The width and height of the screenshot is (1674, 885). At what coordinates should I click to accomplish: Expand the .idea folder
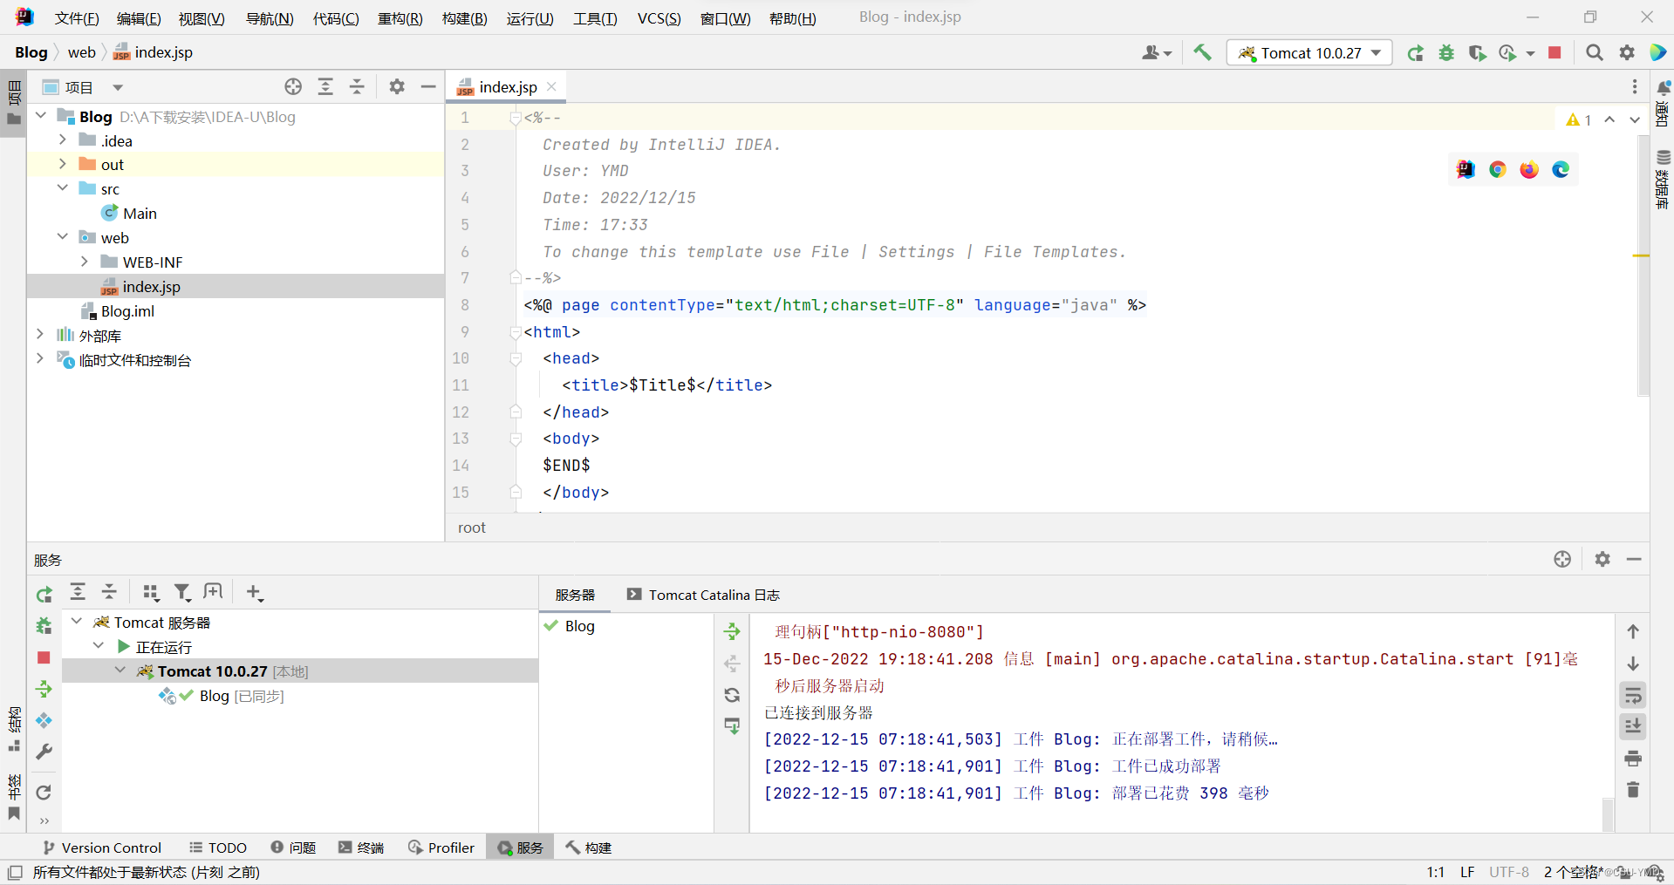pos(62,140)
